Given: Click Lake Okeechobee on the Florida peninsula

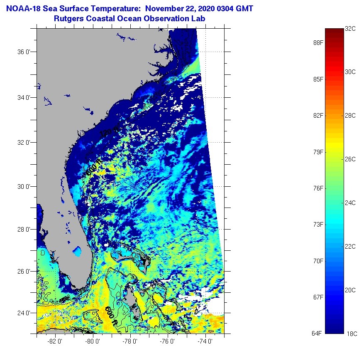Looking at the screenshot, I should (x=77, y=251).
